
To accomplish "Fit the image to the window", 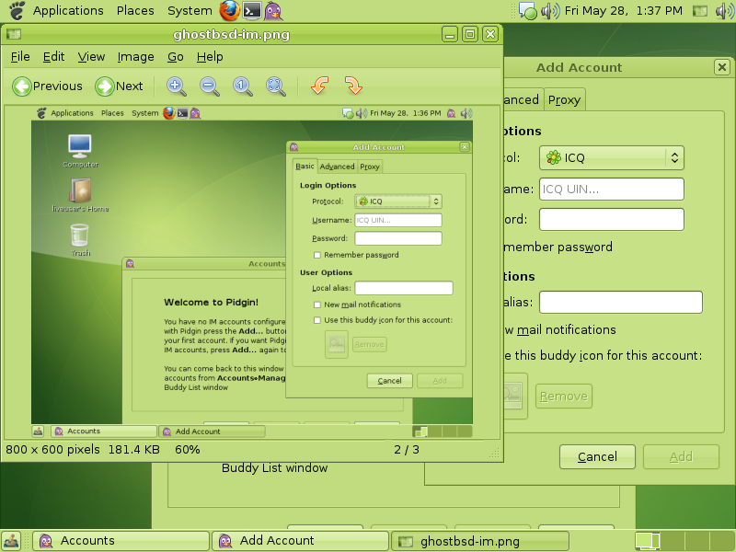I will pyautogui.click(x=275, y=86).
